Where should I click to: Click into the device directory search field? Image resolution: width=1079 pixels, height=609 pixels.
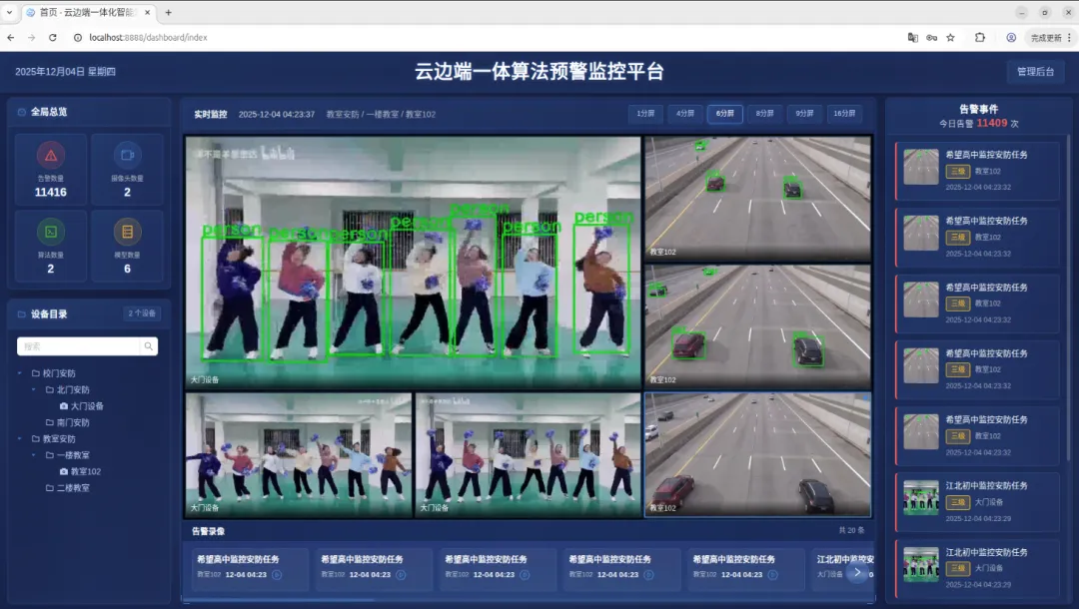[79, 346]
